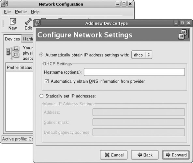Click the Add new Device Type title bar icon
193x163 pixels.
point(37,23)
